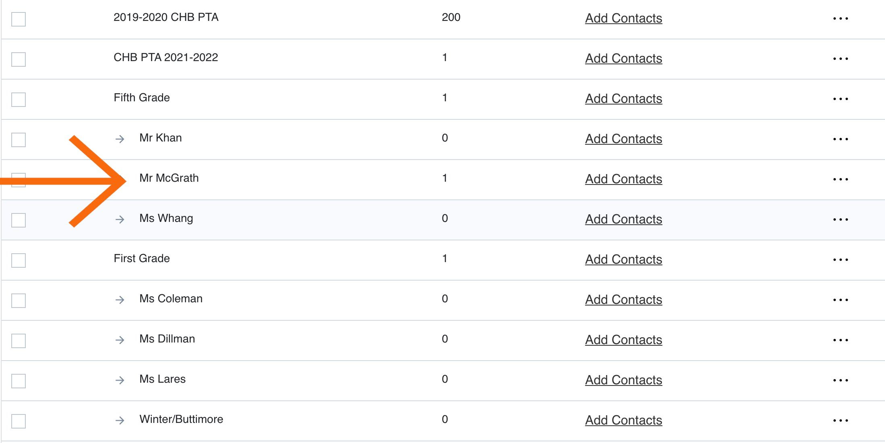Click the arrow icon beside Winter/Buttimore
Viewport: 885px width, 443px height.
[120, 420]
